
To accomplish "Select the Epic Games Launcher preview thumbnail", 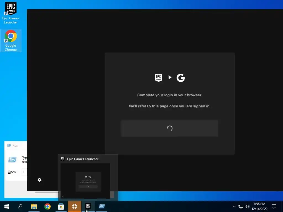I will (x=85, y=181).
